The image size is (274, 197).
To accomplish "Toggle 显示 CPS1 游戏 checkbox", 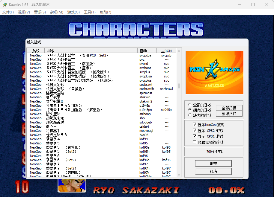I will point(195,136).
